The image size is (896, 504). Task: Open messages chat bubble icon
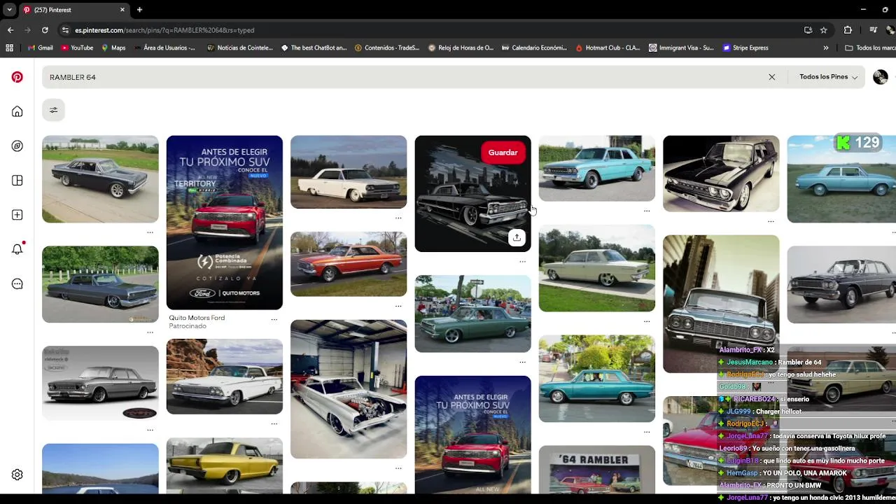coord(17,283)
